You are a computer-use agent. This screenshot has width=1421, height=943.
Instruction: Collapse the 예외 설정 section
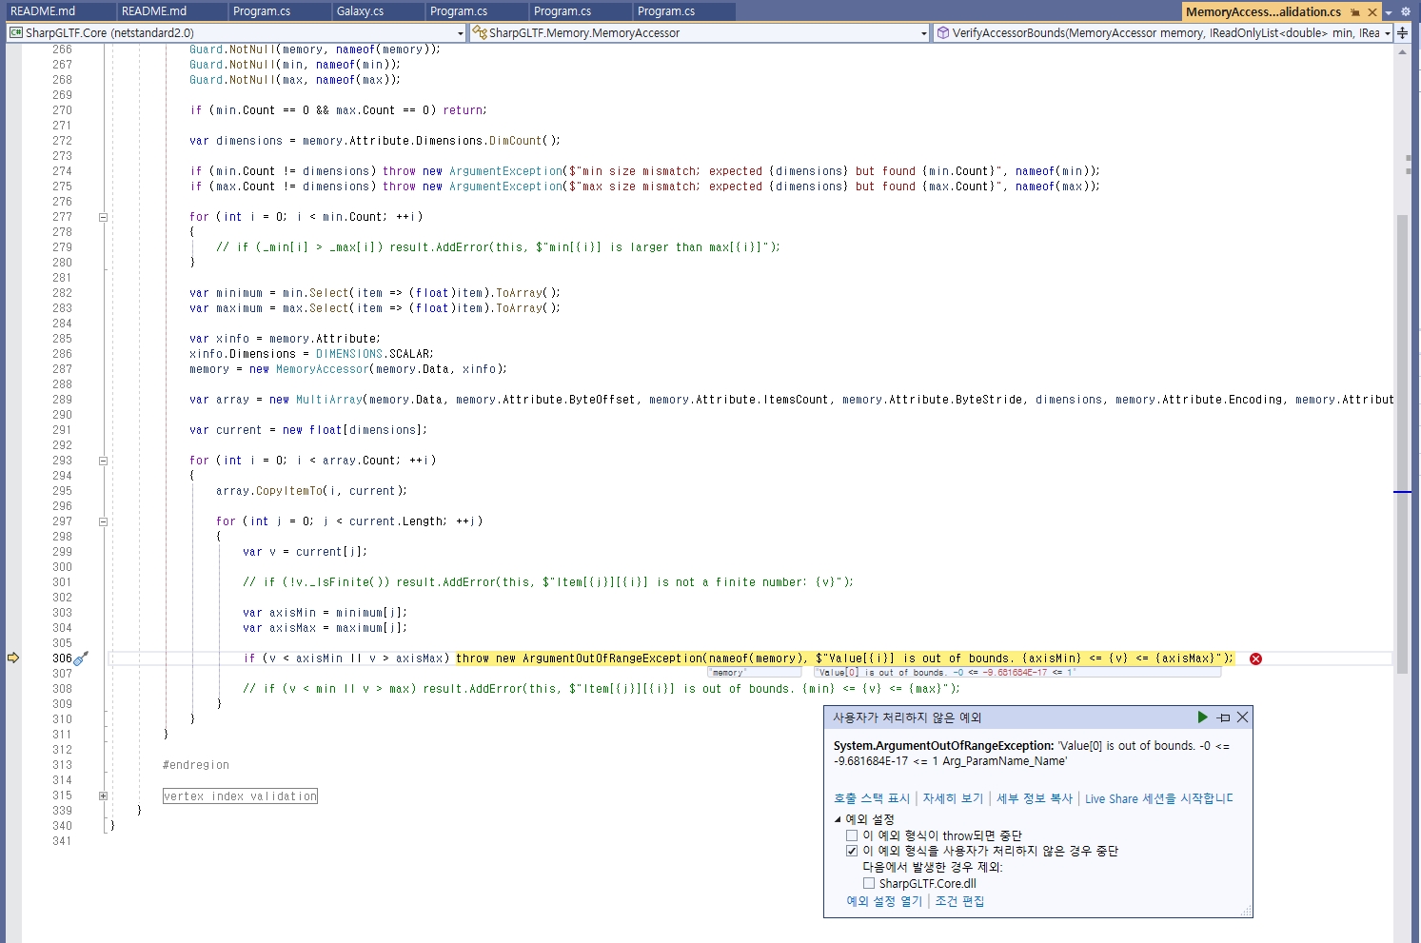(x=839, y=819)
